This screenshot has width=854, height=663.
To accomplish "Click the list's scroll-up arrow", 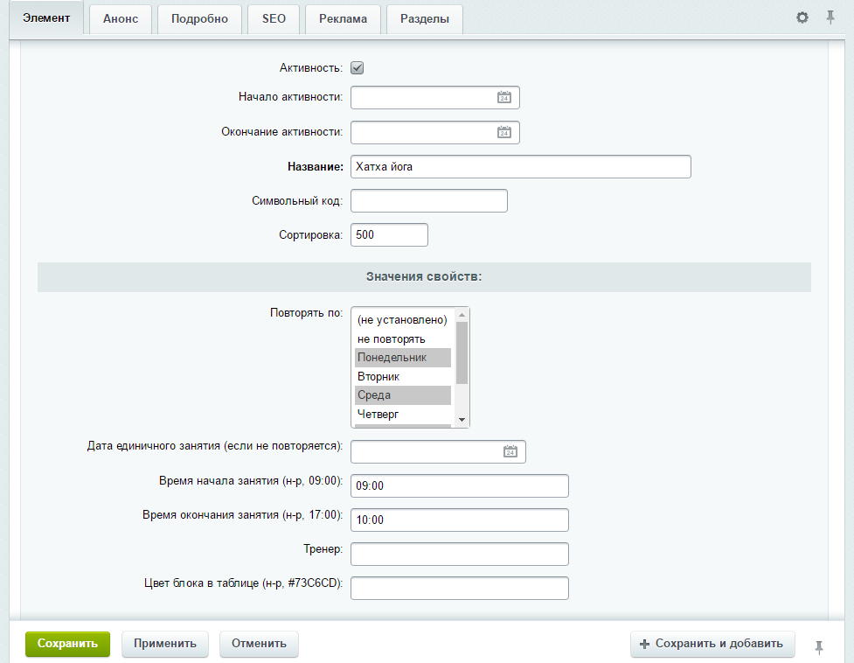I will (x=462, y=315).
